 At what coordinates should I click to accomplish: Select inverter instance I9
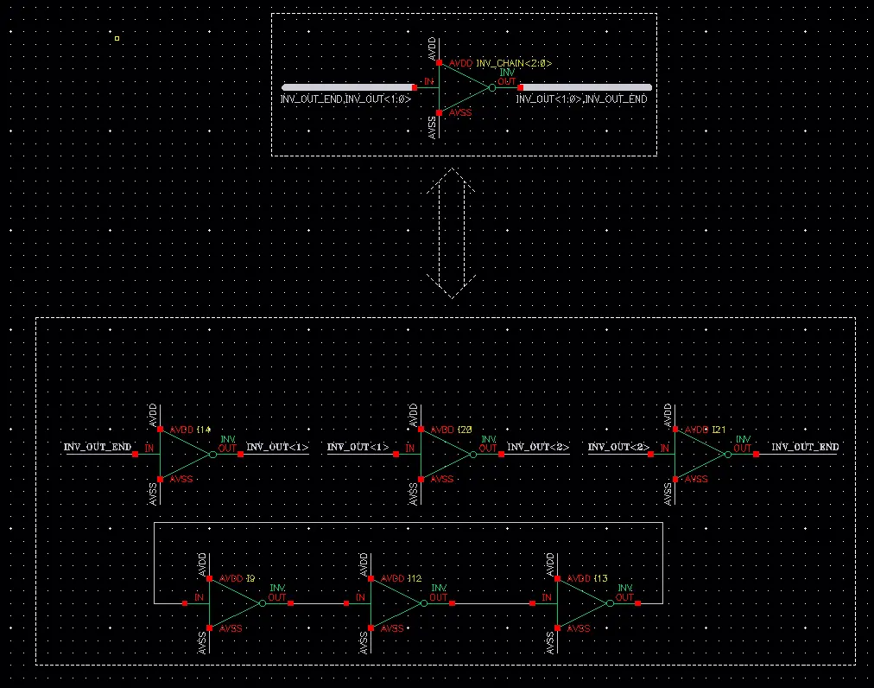click(x=235, y=603)
